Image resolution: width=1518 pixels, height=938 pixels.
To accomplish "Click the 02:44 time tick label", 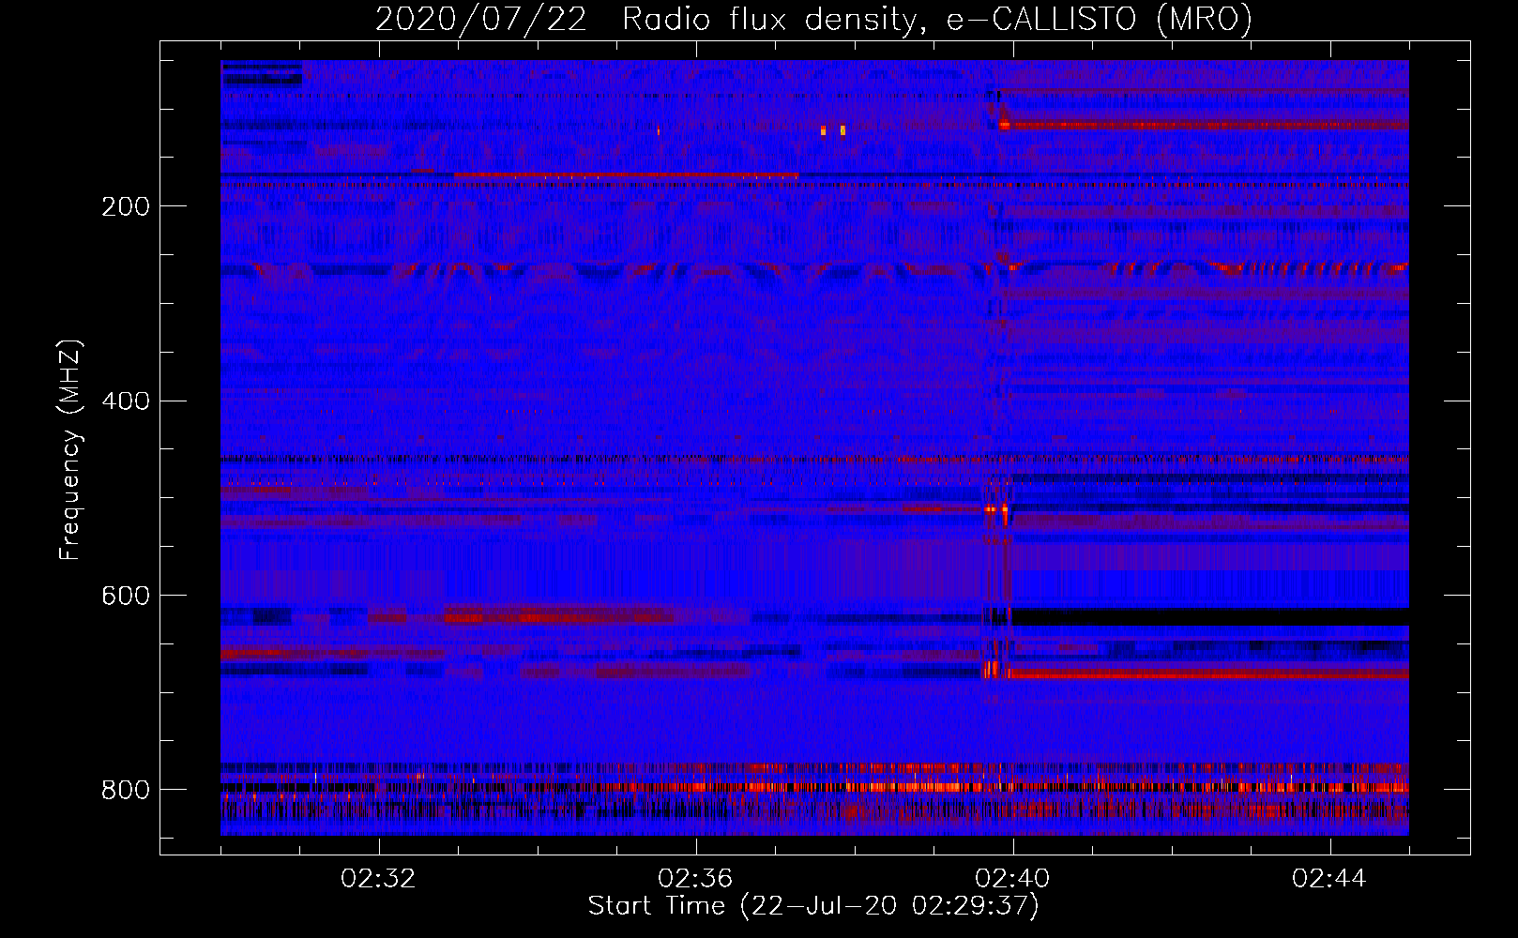I will tap(1329, 879).
